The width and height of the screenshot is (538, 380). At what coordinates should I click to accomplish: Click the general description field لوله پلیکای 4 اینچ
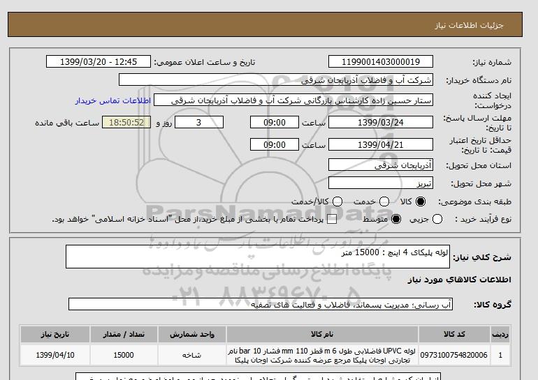click(x=258, y=257)
